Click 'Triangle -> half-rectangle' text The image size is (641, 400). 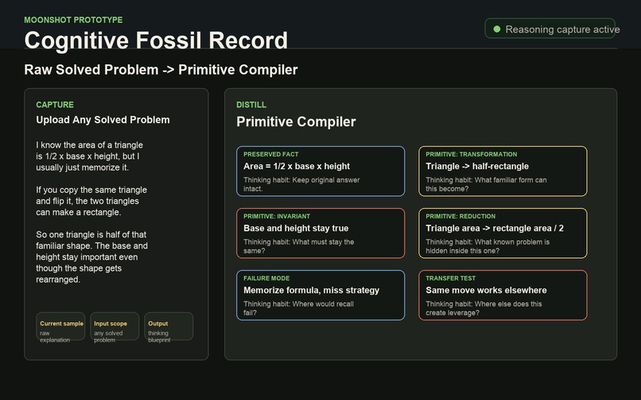coord(477,166)
